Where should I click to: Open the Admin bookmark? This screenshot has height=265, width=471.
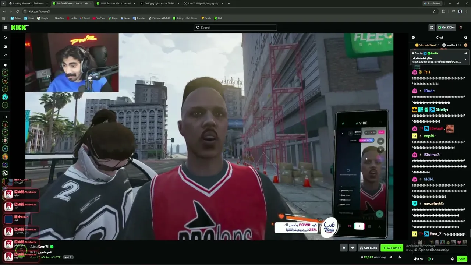[16, 18]
